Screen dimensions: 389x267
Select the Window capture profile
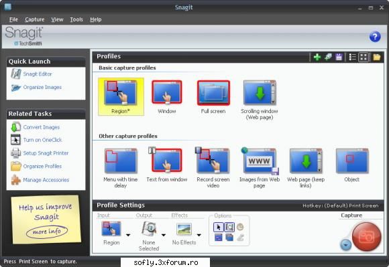(x=167, y=97)
